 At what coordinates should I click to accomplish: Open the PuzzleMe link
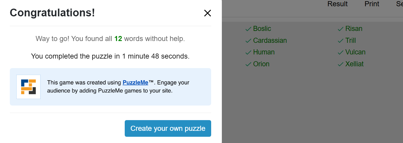(x=135, y=83)
